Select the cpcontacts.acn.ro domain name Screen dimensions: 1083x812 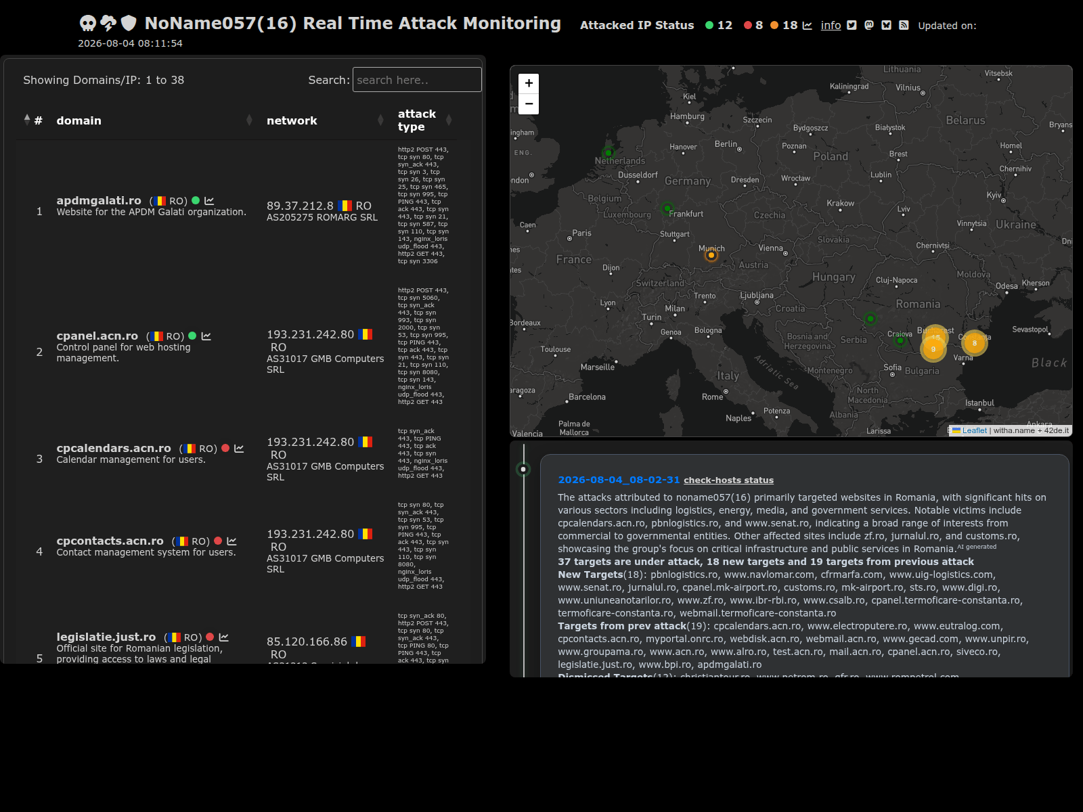[x=110, y=541]
